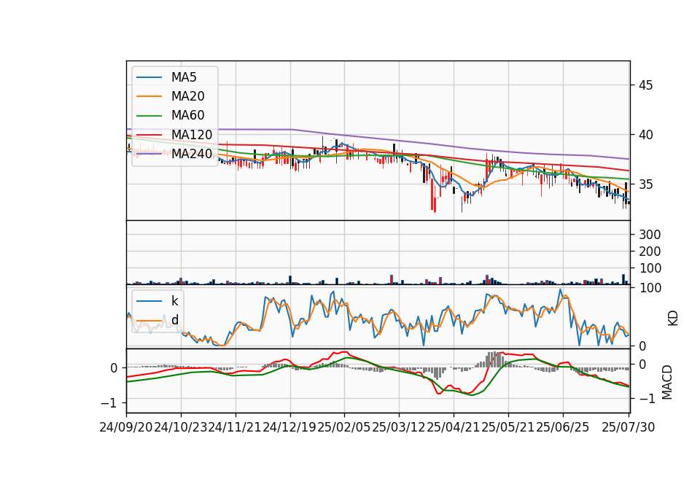Click the date label 25/07/30
The height and width of the screenshot is (503, 700).
pos(629,427)
